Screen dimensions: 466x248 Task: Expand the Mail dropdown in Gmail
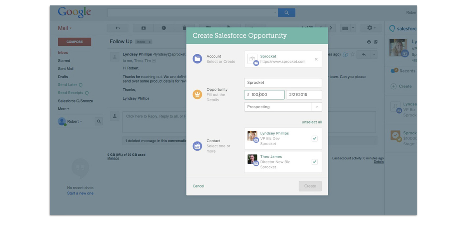coord(65,28)
